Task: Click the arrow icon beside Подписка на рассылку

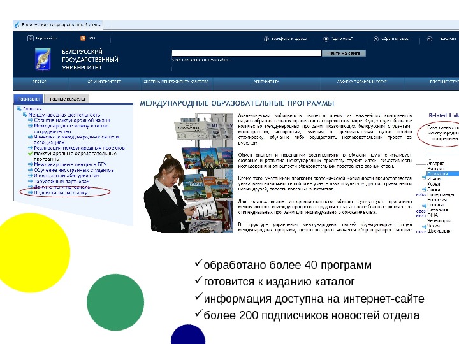Action: [30, 192]
